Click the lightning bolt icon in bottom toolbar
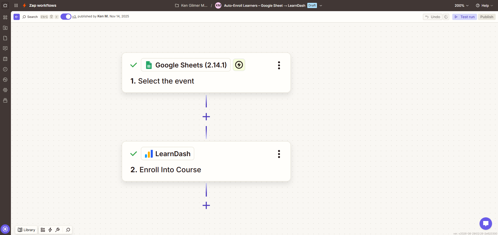The image size is (498, 235). coord(50,230)
